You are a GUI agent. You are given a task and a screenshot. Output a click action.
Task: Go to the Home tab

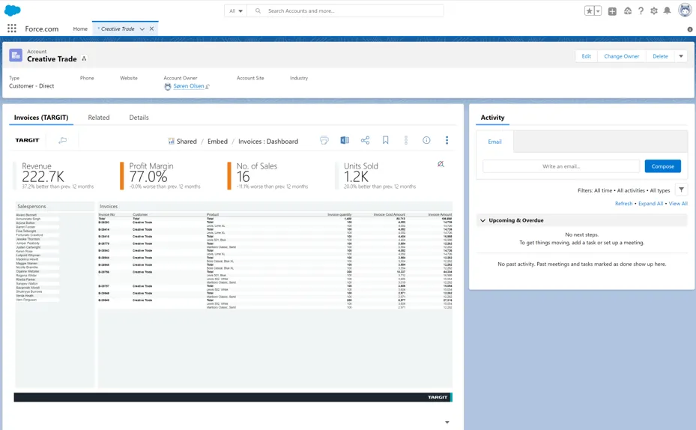point(80,29)
